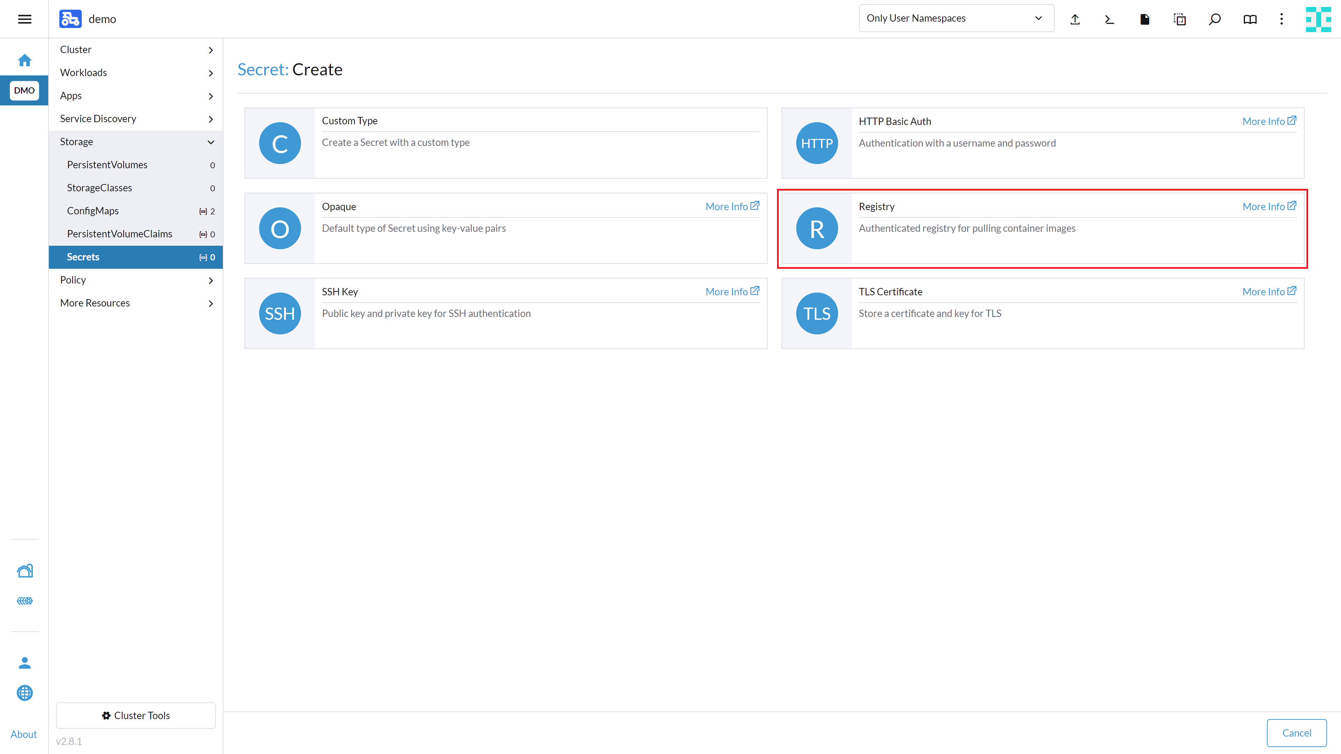The image size is (1341, 754).
Task: Click the Cancel button
Action: click(x=1296, y=733)
